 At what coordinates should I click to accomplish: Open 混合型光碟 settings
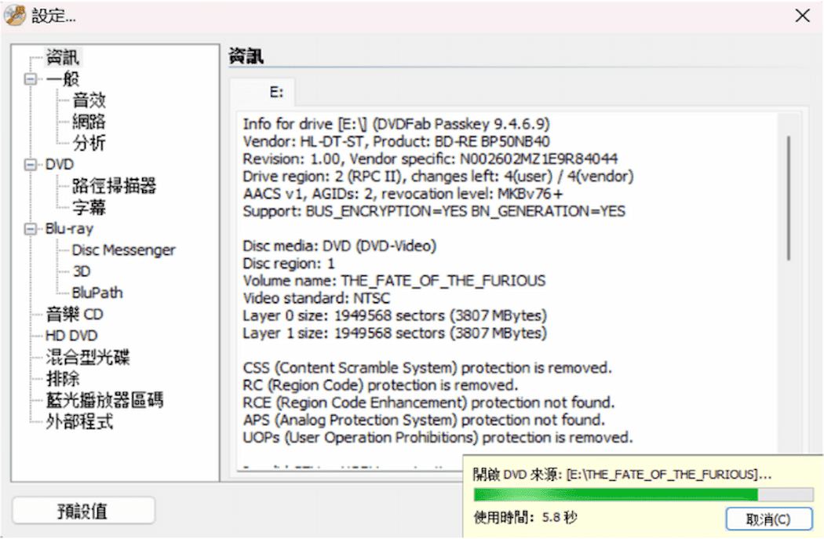[x=87, y=357]
